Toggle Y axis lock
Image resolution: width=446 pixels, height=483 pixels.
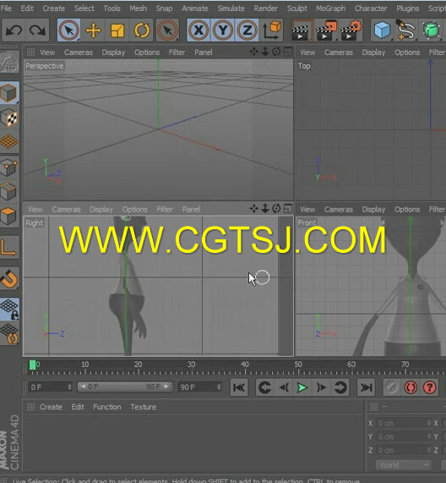point(223,30)
